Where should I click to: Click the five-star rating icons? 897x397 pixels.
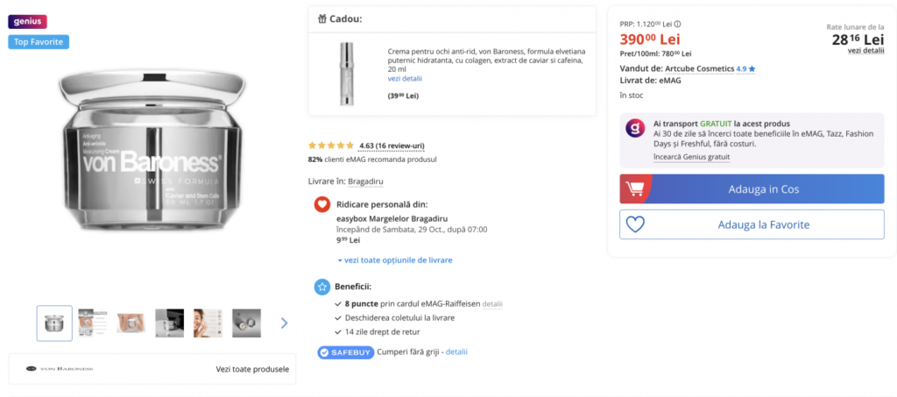[x=331, y=145]
